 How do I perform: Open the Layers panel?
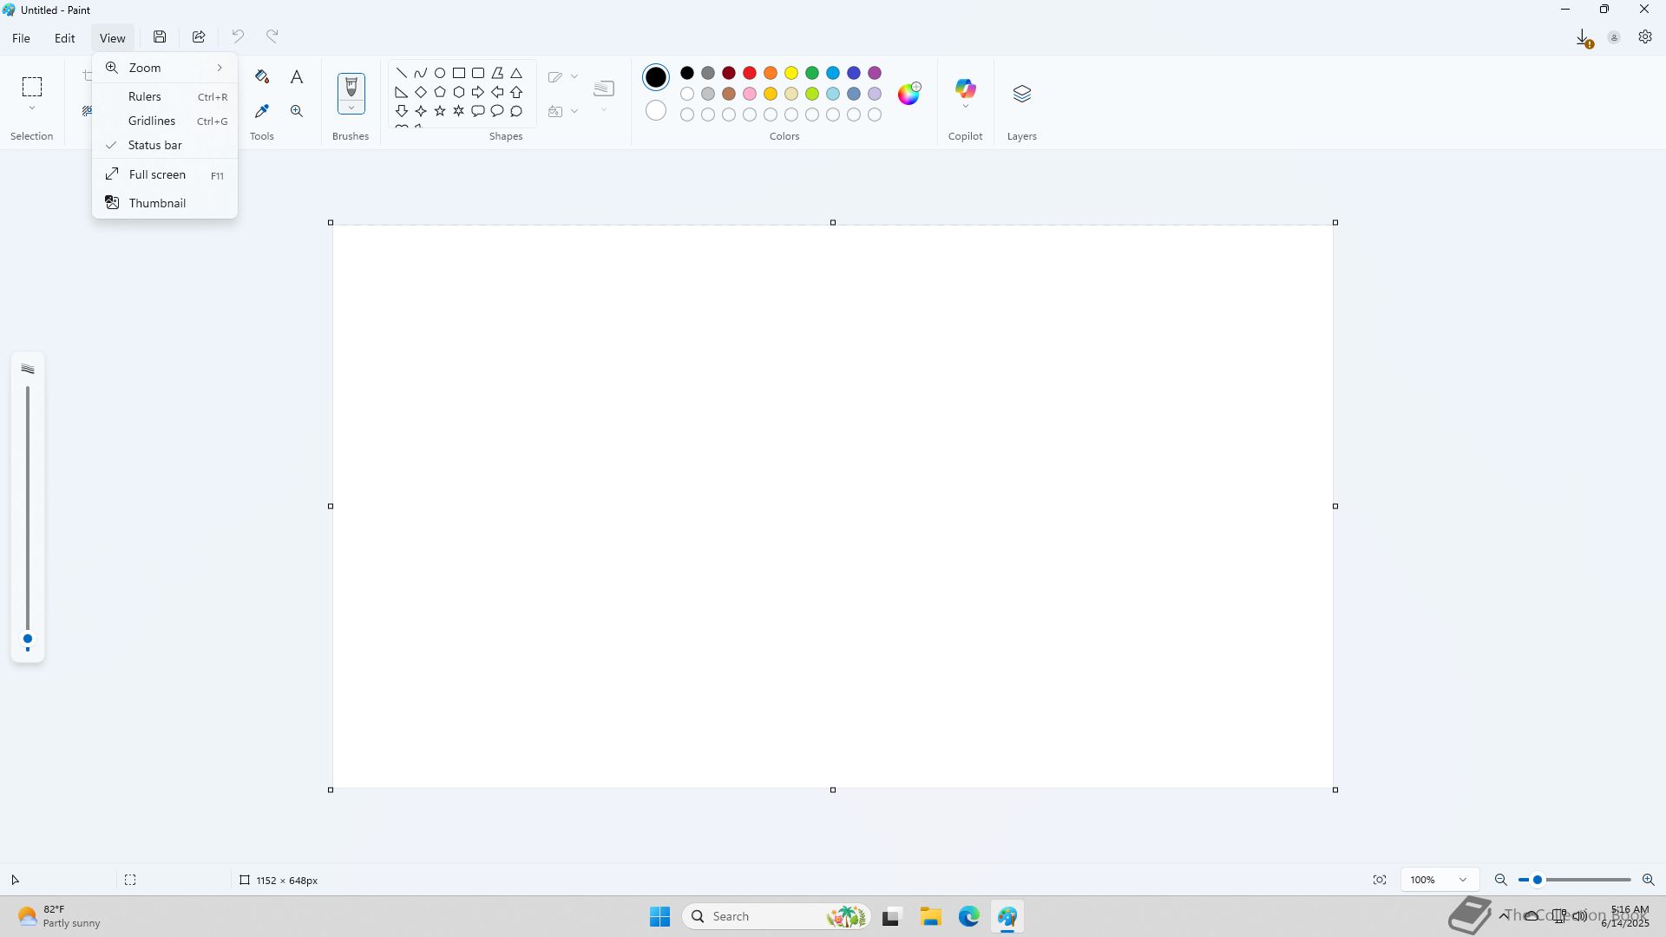click(x=1021, y=94)
